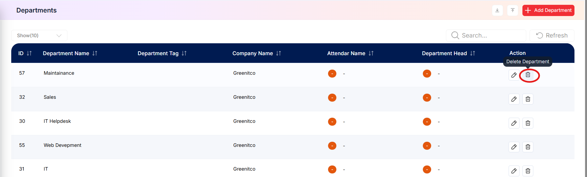Sort by Department Name column
Image resolution: width=587 pixels, height=177 pixels.
click(95, 53)
